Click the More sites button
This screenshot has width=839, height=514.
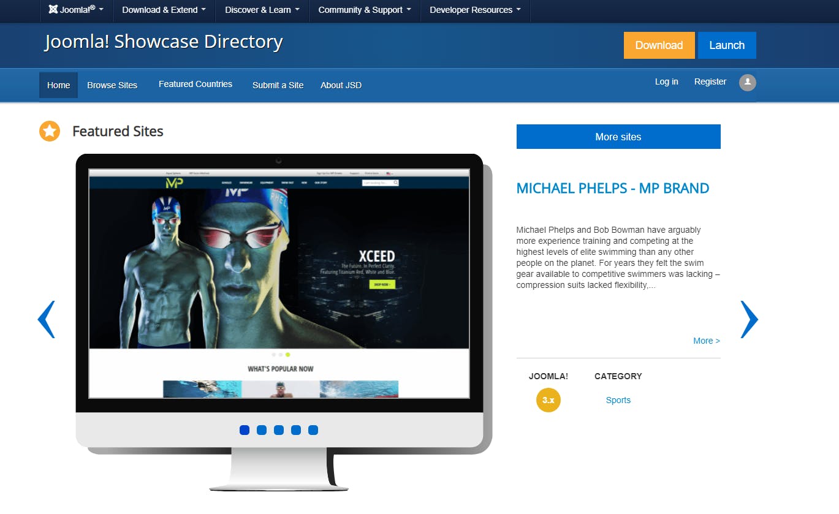[618, 137]
